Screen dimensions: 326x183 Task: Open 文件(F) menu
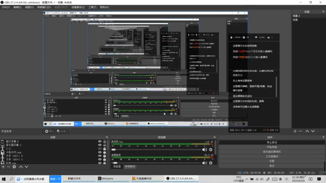point(6,7)
